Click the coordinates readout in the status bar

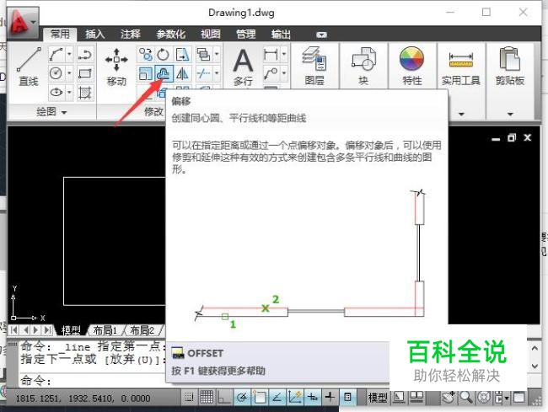(x=83, y=399)
